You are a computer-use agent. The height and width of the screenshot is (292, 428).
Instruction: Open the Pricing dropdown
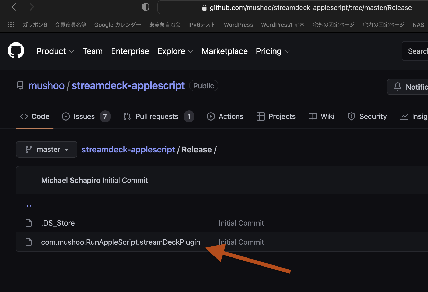click(x=273, y=51)
